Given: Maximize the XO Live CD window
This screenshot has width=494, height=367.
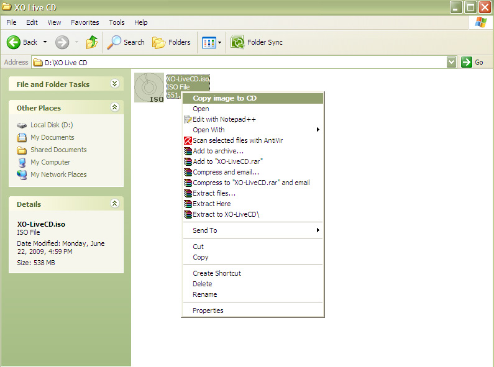Looking at the screenshot, I should tap(470, 7).
